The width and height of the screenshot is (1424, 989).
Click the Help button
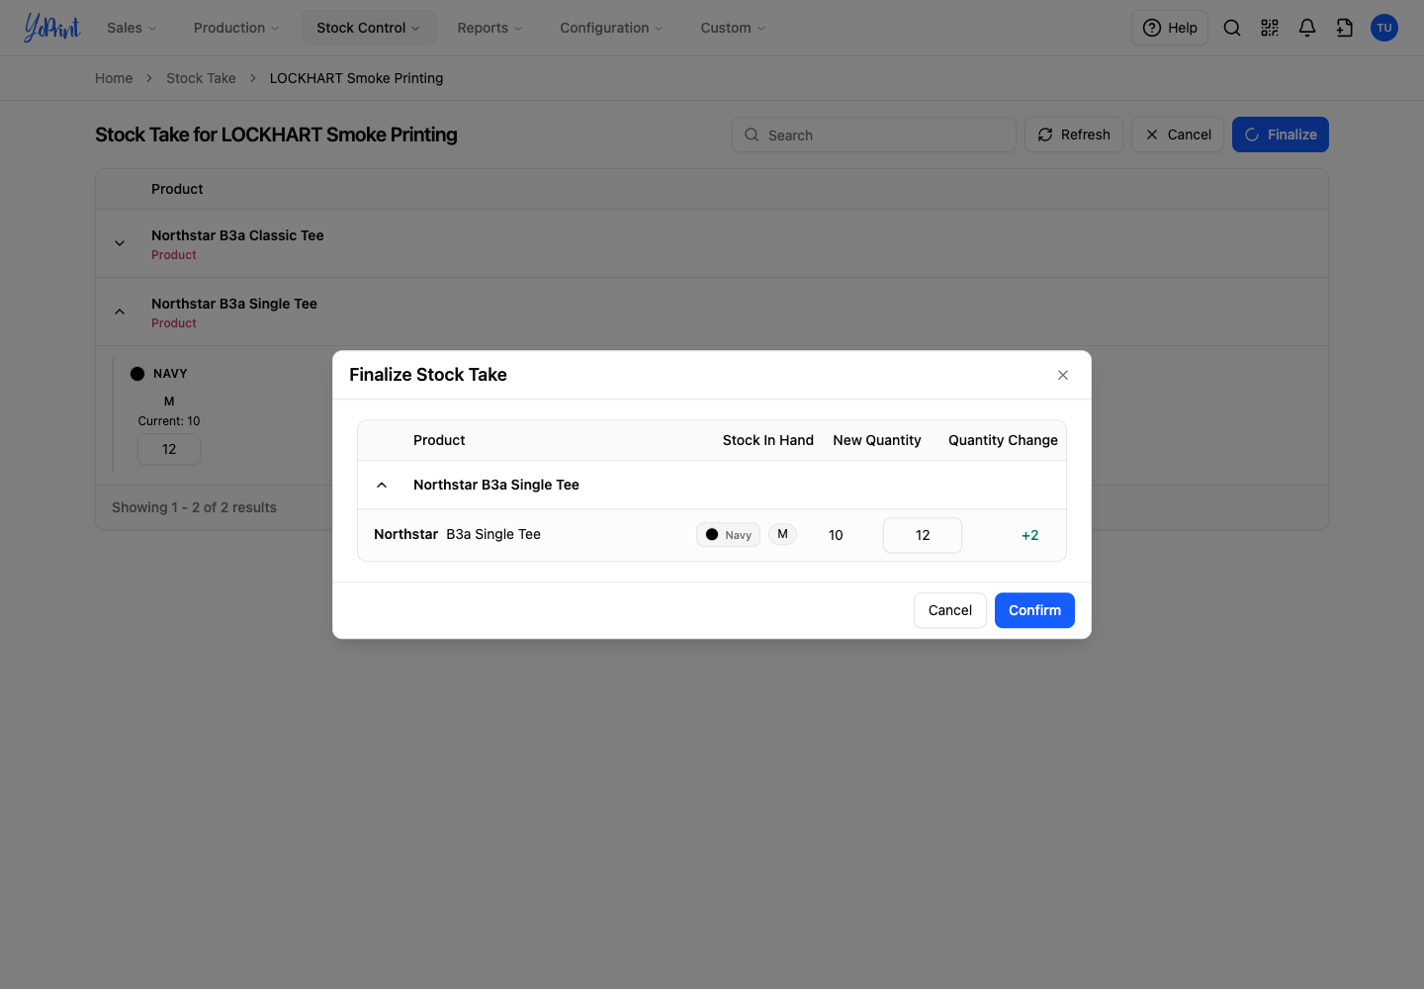click(x=1170, y=28)
